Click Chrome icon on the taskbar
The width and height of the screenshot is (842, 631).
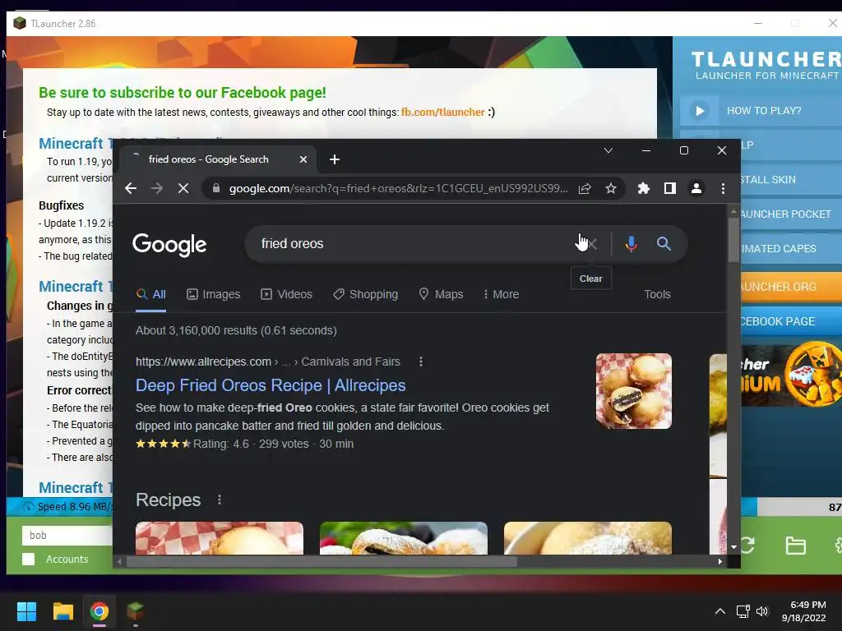click(x=99, y=611)
